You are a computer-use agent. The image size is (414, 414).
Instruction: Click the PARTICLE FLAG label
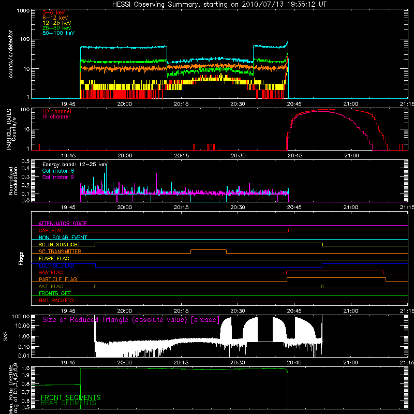tap(58, 279)
